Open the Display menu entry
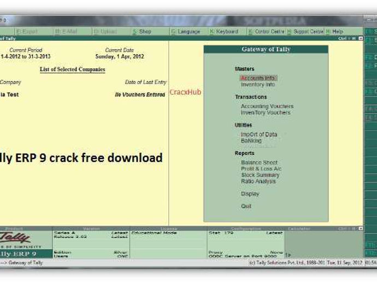 (x=250, y=194)
